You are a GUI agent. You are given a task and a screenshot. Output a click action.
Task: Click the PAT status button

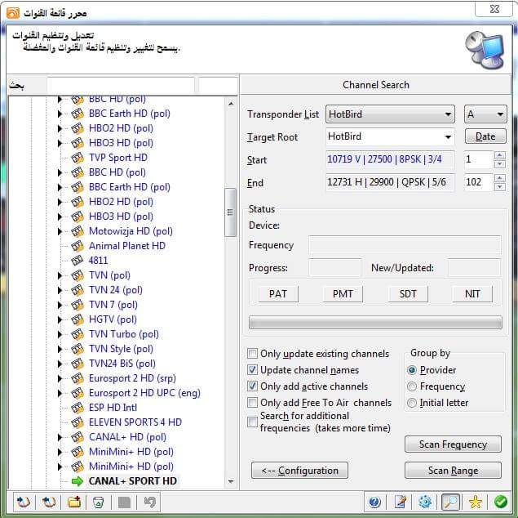coord(278,294)
